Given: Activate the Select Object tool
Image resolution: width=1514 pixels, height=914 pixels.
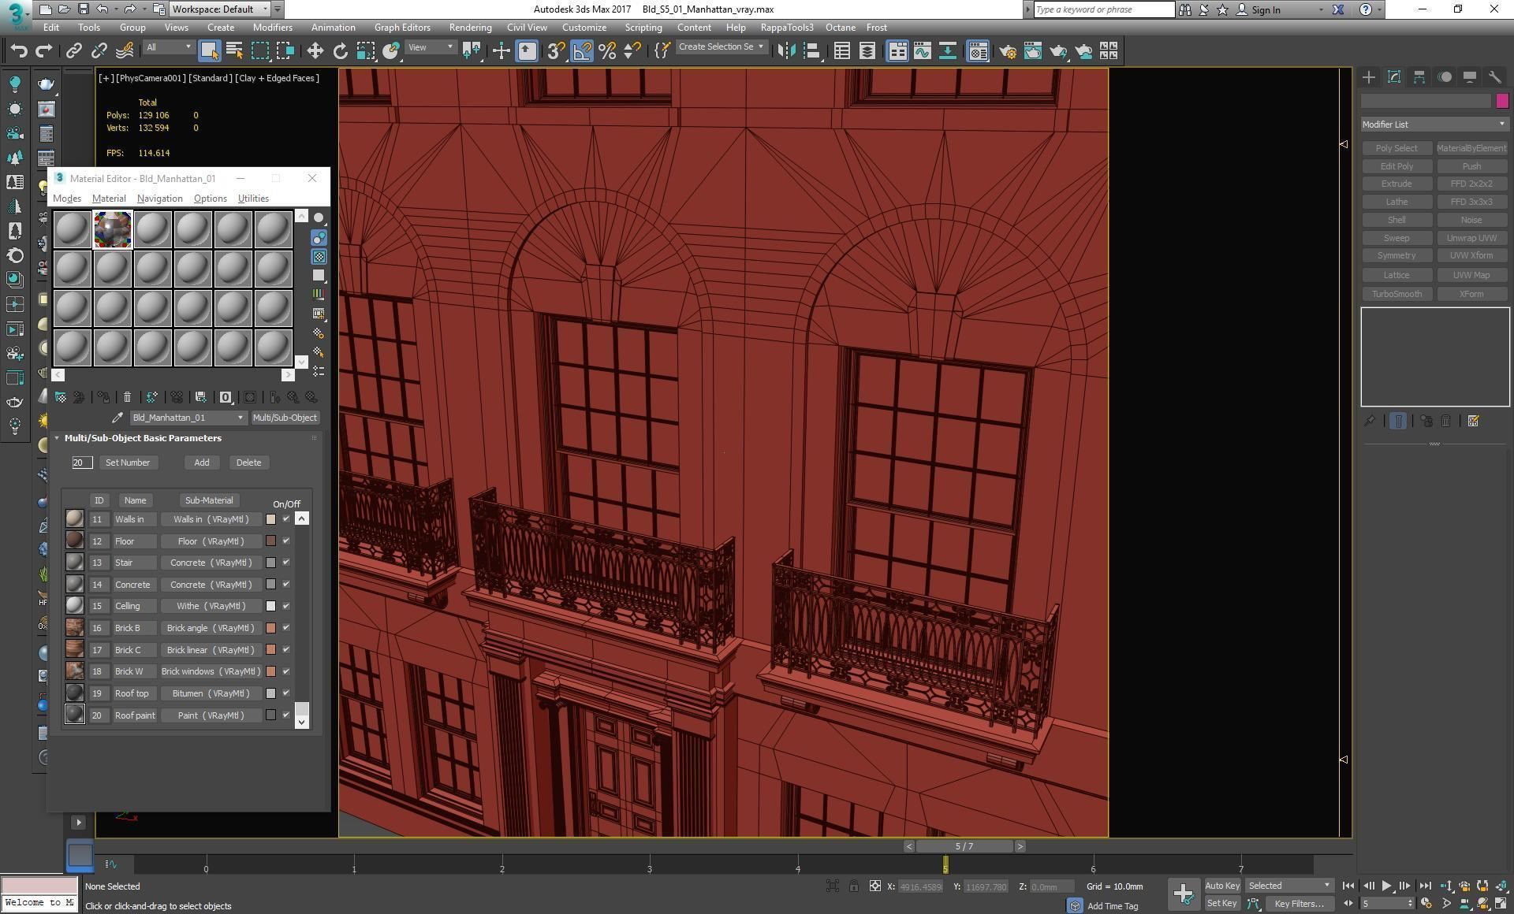Looking at the screenshot, I should [x=209, y=51].
